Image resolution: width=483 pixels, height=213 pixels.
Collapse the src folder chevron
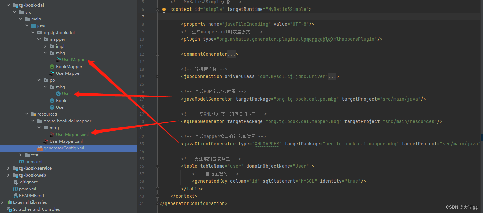[x=14, y=12]
